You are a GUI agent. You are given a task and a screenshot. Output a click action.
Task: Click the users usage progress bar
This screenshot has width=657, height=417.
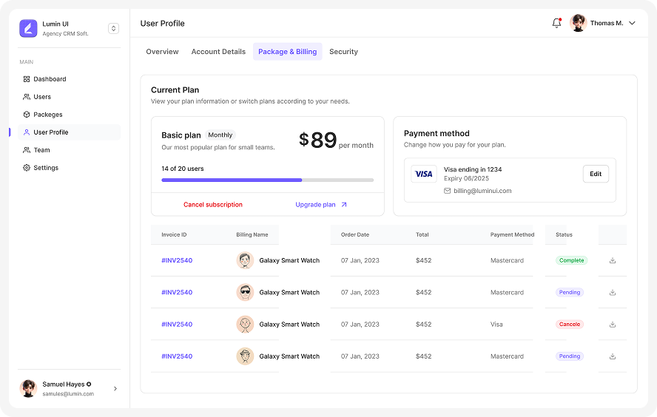pyautogui.click(x=267, y=180)
